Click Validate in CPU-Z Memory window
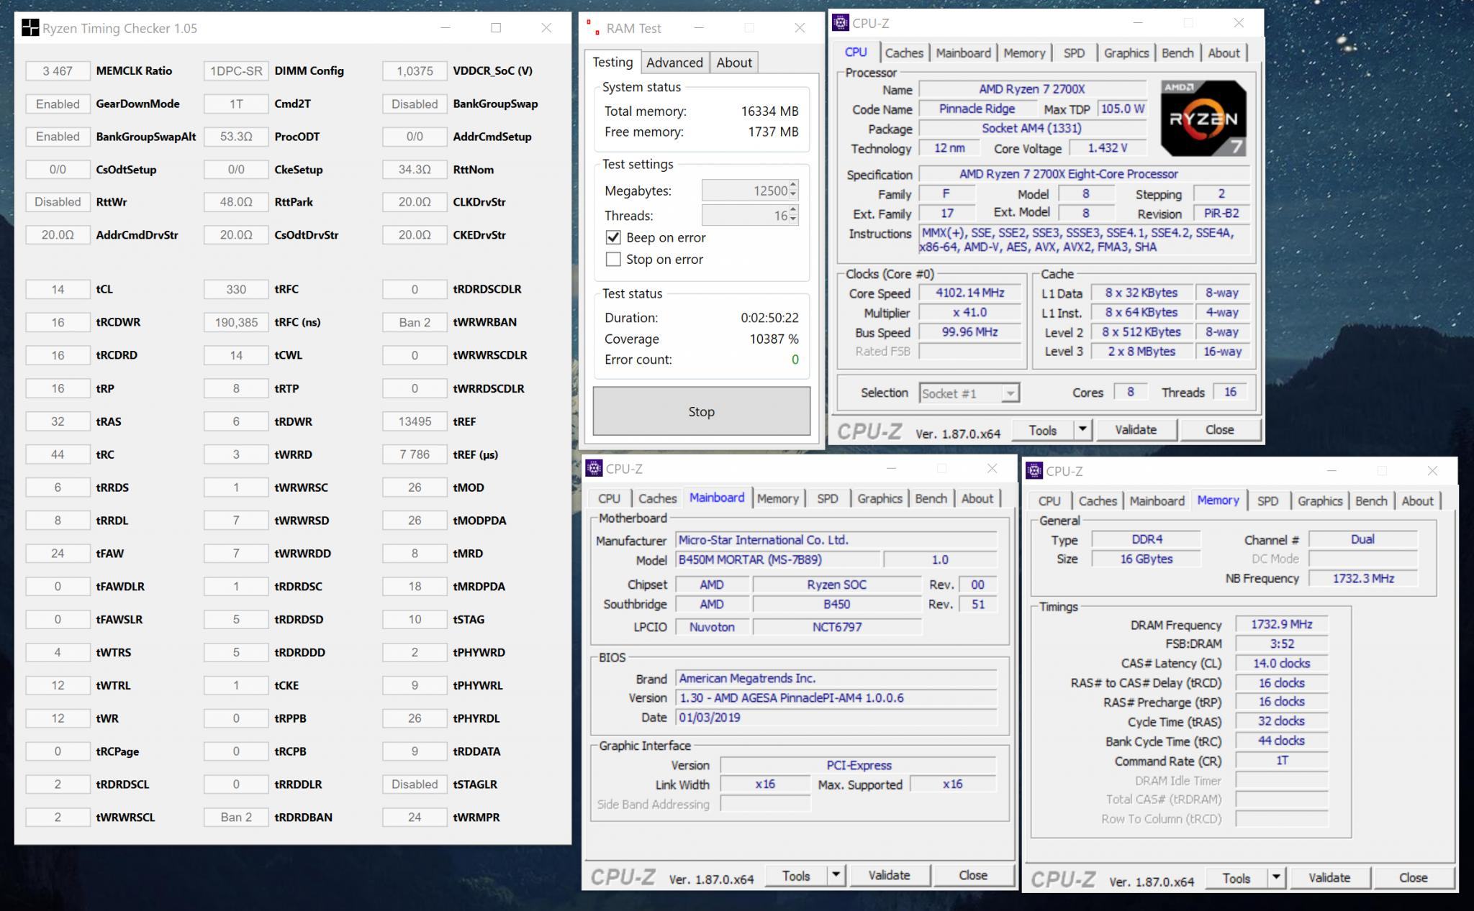 tap(1329, 878)
